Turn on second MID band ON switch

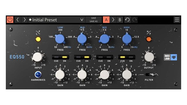[109, 57]
